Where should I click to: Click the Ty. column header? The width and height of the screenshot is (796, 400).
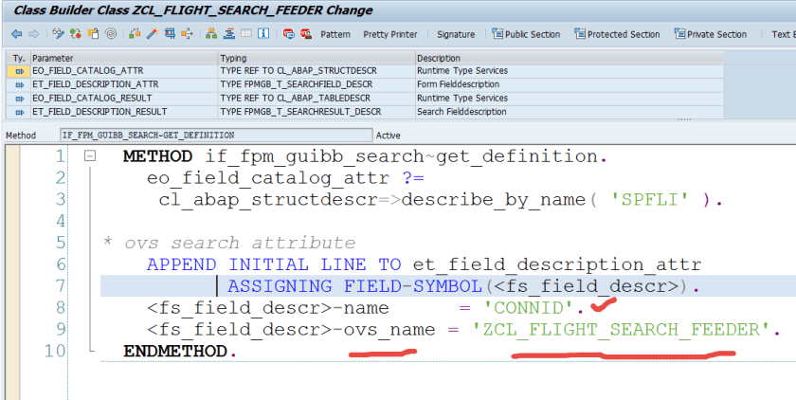tap(19, 58)
